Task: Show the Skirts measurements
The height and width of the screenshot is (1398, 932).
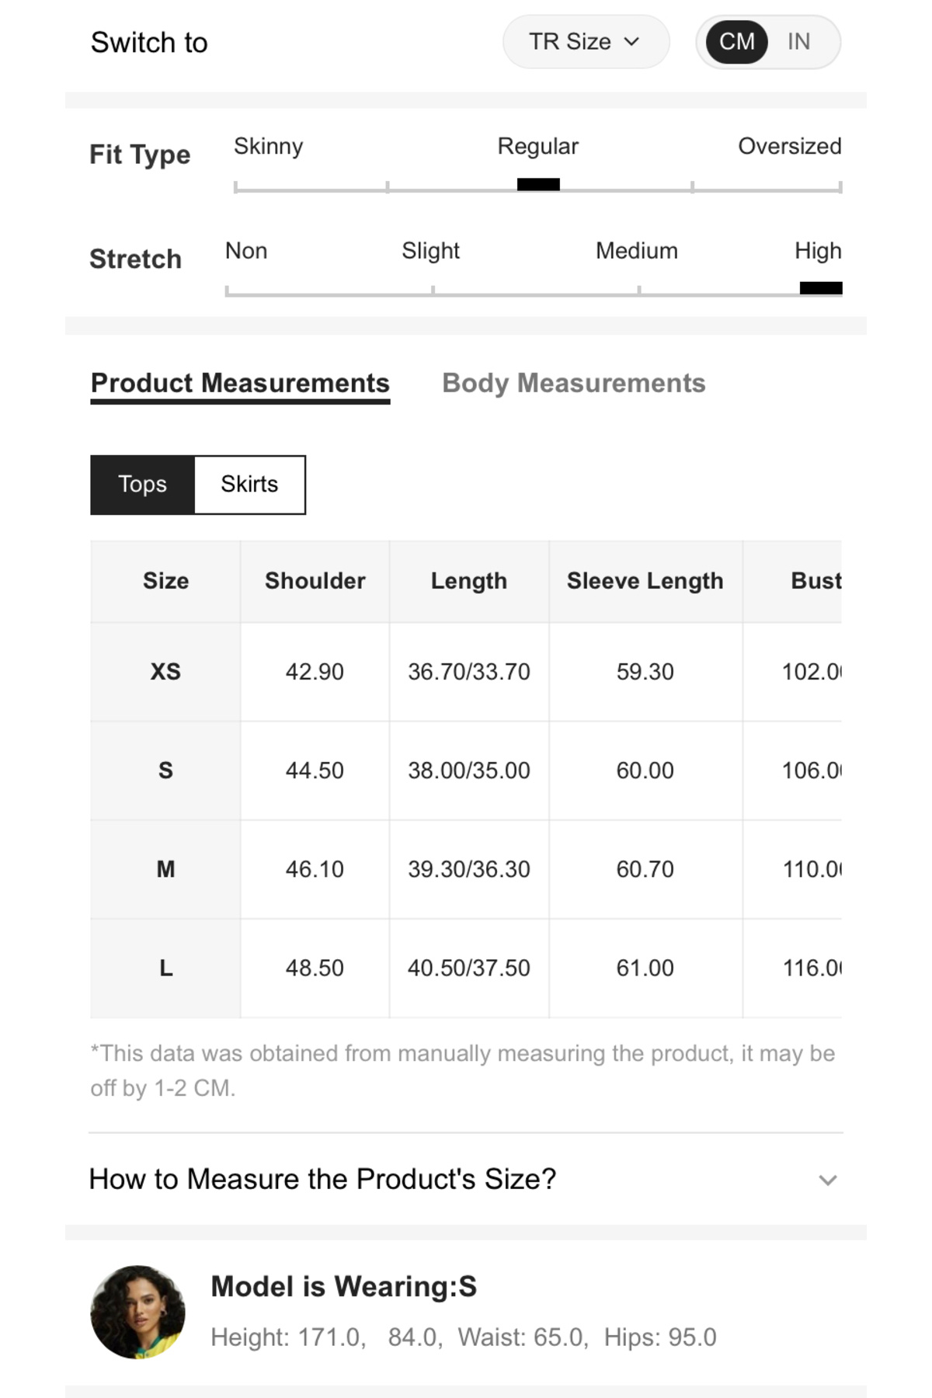Action: point(249,485)
